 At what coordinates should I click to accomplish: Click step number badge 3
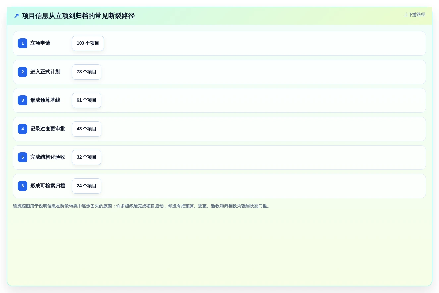click(x=23, y=100)
